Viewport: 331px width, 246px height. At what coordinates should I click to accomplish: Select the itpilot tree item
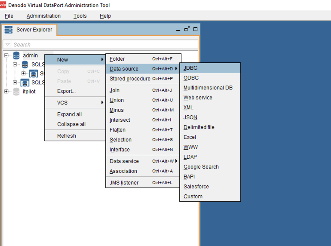pyautogui.click(x=29, y=92)
